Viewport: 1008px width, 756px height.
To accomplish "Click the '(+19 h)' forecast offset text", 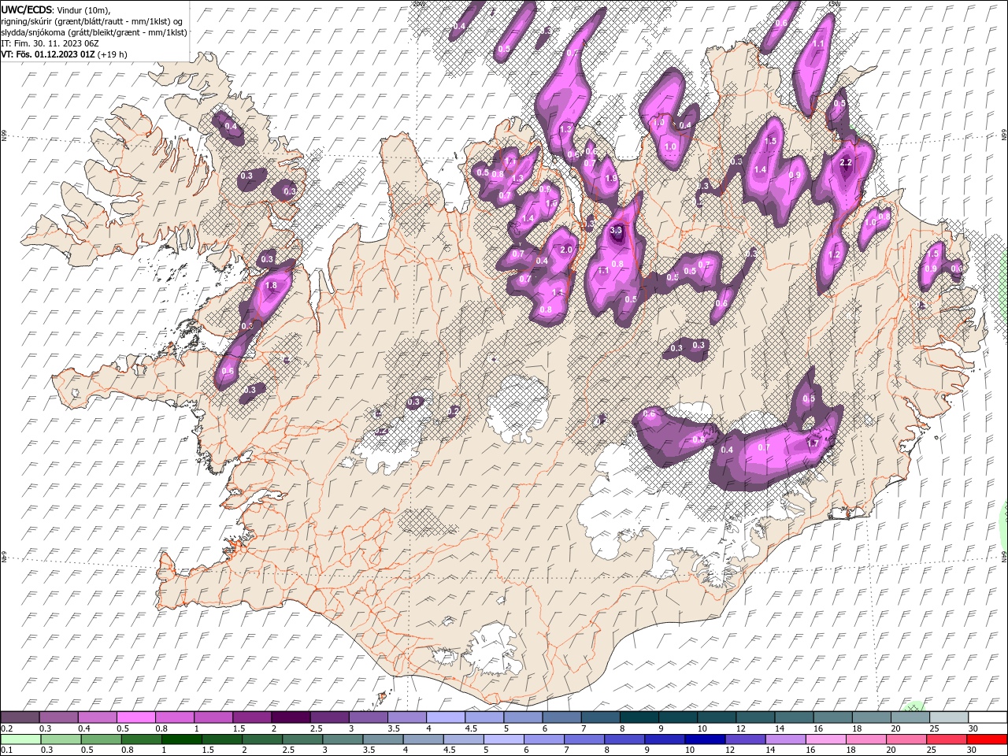I will pos(113,54).
